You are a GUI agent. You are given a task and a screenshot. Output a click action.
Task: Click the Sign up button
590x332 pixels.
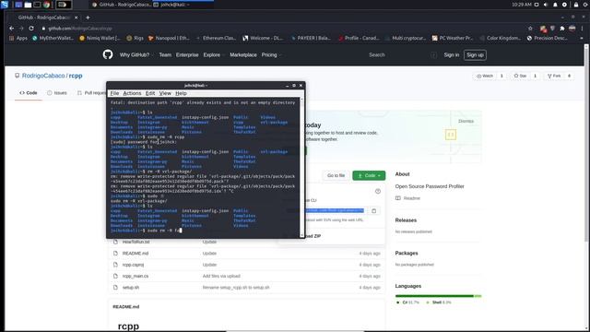tap(475, 54)
